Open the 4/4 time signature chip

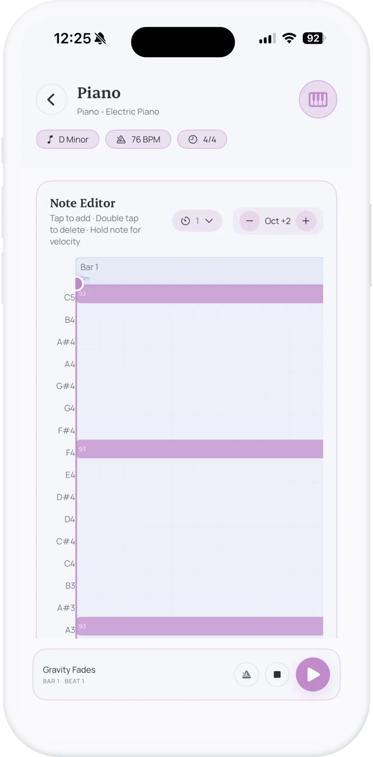pyautogui.click(x=202, y=140)
